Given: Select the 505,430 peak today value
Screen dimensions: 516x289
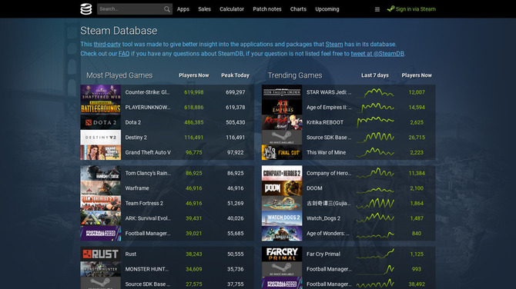Looking at the screenshot, I should click(x=236, y=122).
